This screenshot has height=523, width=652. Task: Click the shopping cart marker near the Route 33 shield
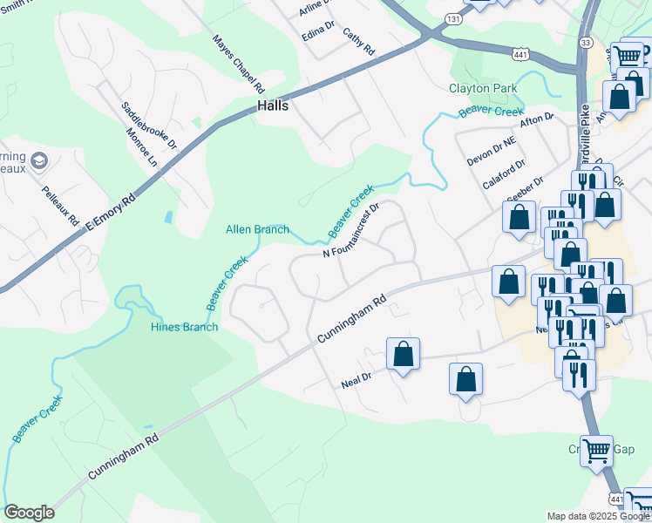click(x=627, y=58)
